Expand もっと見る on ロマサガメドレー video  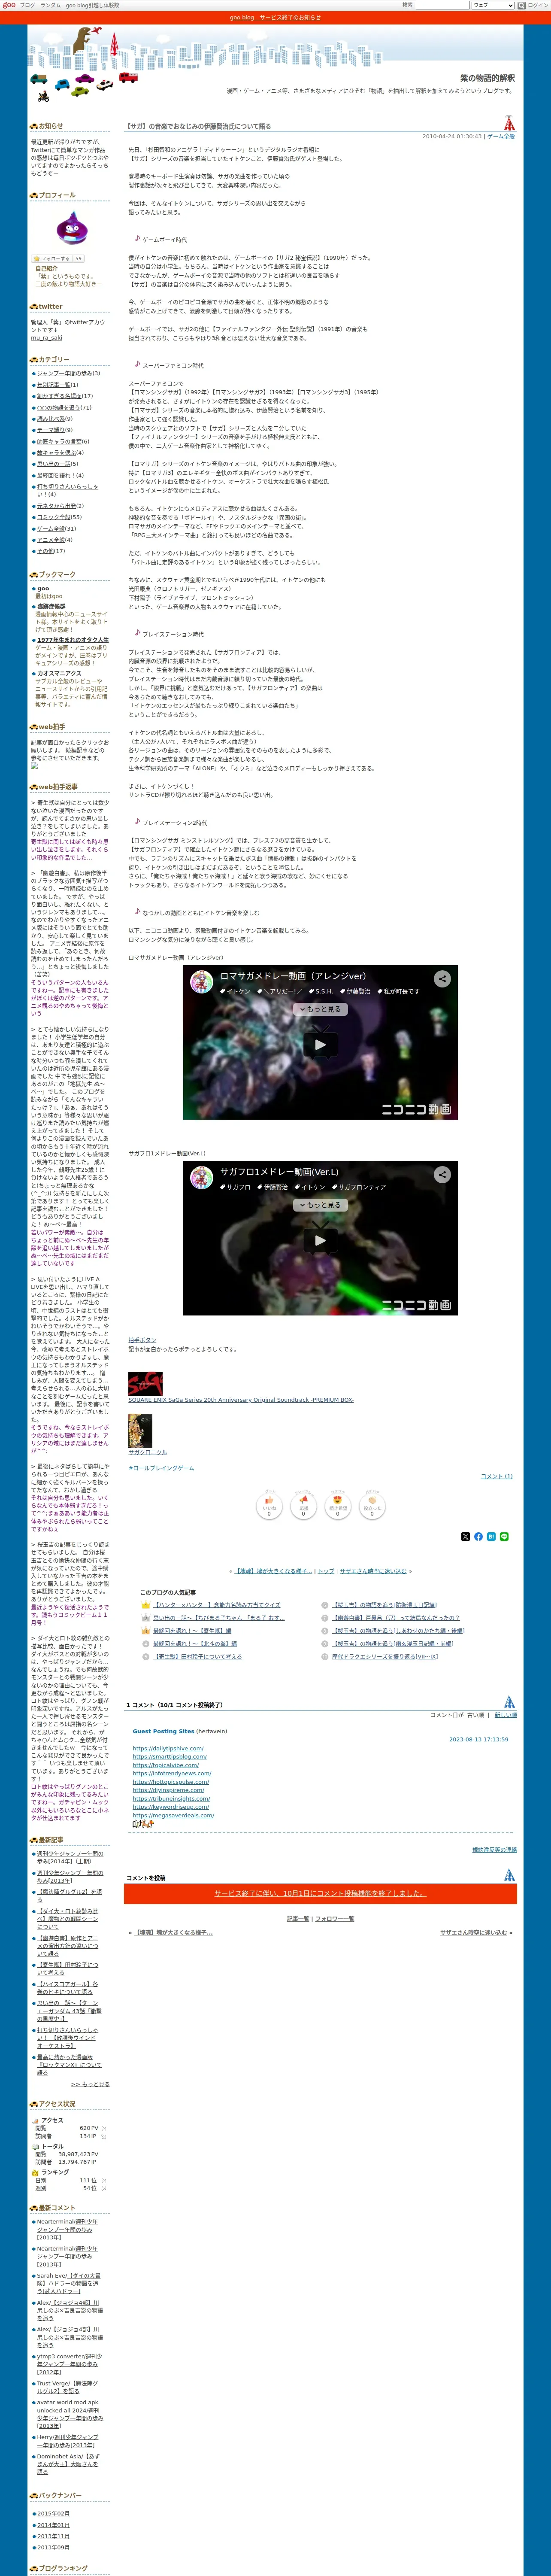point(320,1009)
